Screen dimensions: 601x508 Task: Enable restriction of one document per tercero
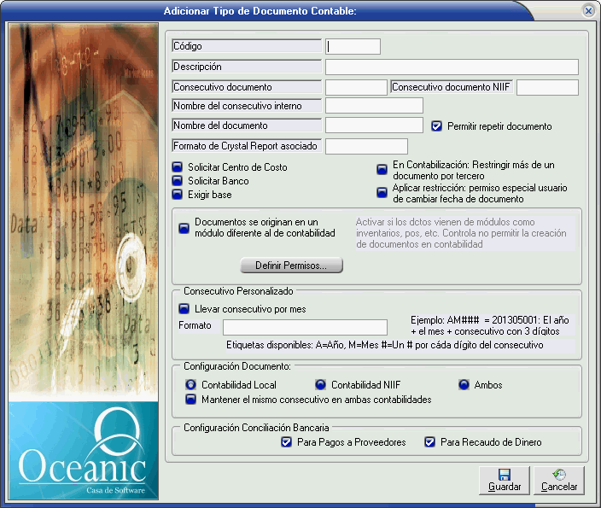click(382, 169)
